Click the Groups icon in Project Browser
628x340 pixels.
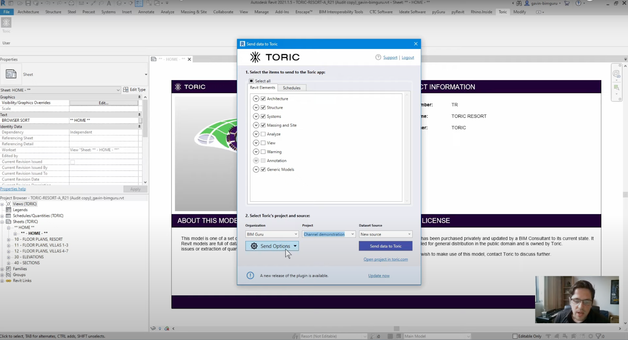coord(8,275)
